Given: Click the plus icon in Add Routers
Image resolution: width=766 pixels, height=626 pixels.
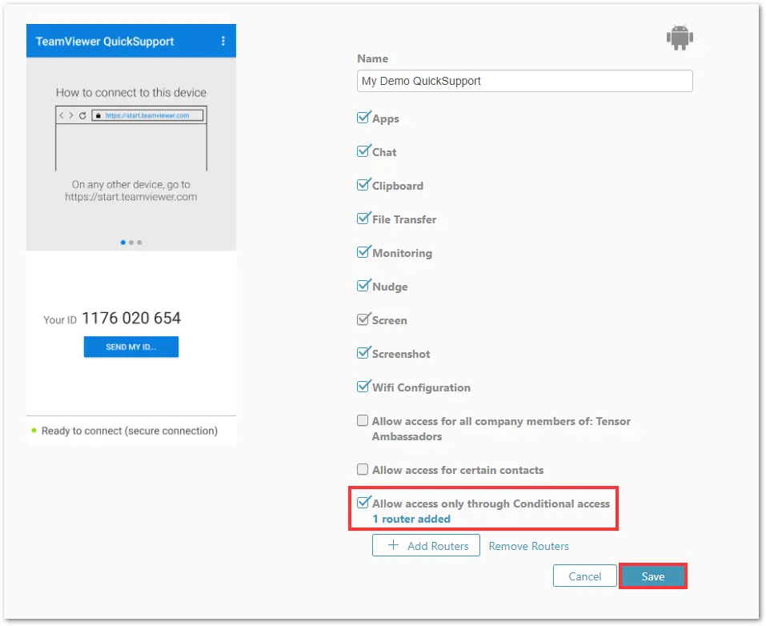Looking at the screenshot, I should point(393,545).
